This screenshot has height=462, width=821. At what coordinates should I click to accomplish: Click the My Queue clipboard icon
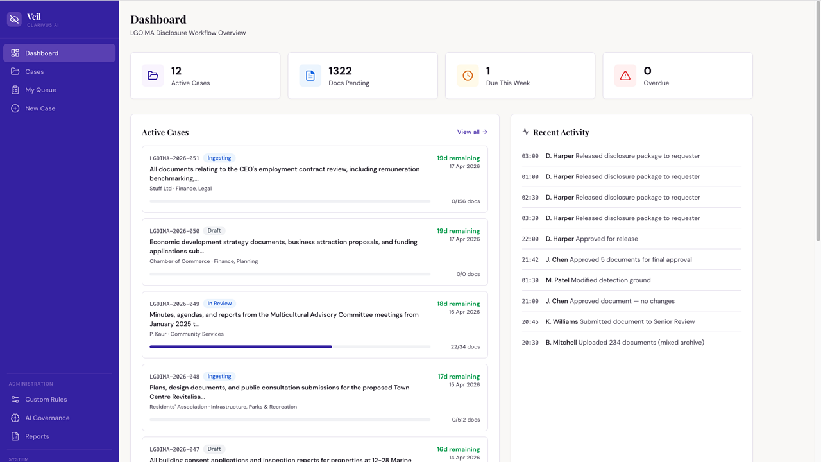(15, 90)
